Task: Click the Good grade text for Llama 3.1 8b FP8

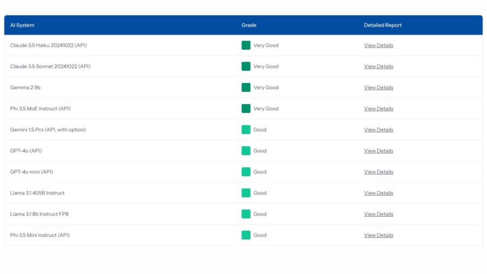Action: click(260, 214)
